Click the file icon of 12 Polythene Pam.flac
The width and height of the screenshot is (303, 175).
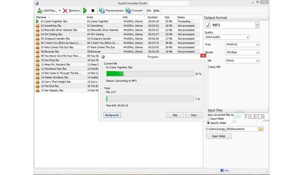click(x=37, y=69)
